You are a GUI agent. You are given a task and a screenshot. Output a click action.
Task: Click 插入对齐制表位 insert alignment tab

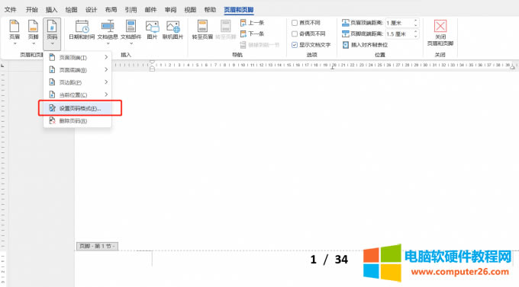365,45
